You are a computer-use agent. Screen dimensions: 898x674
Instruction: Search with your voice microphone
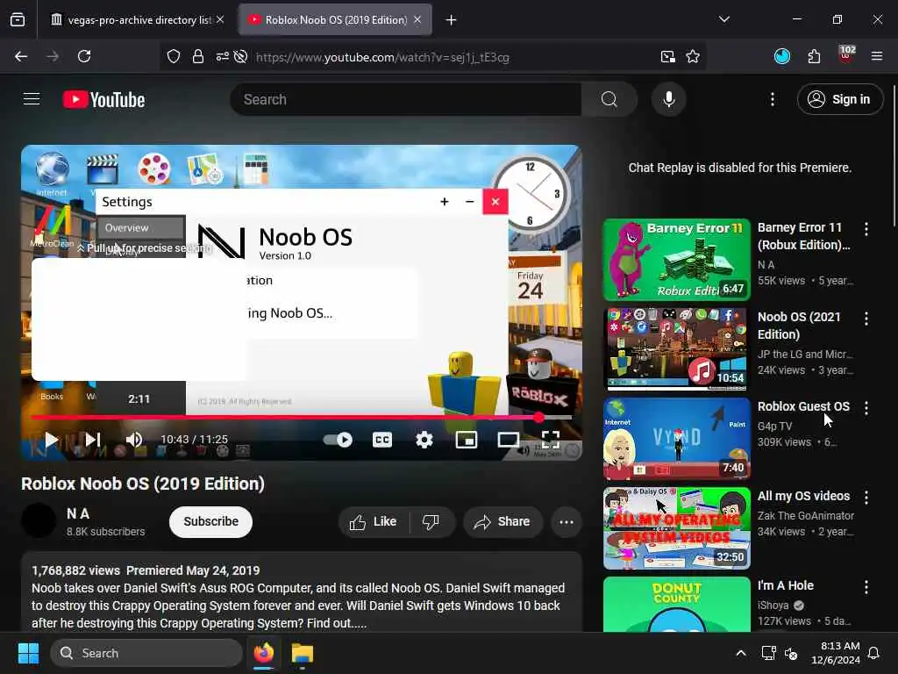(669, 99)
